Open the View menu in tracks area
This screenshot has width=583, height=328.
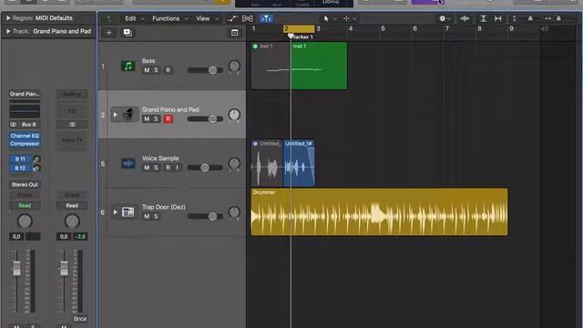(x=207, y=18)
